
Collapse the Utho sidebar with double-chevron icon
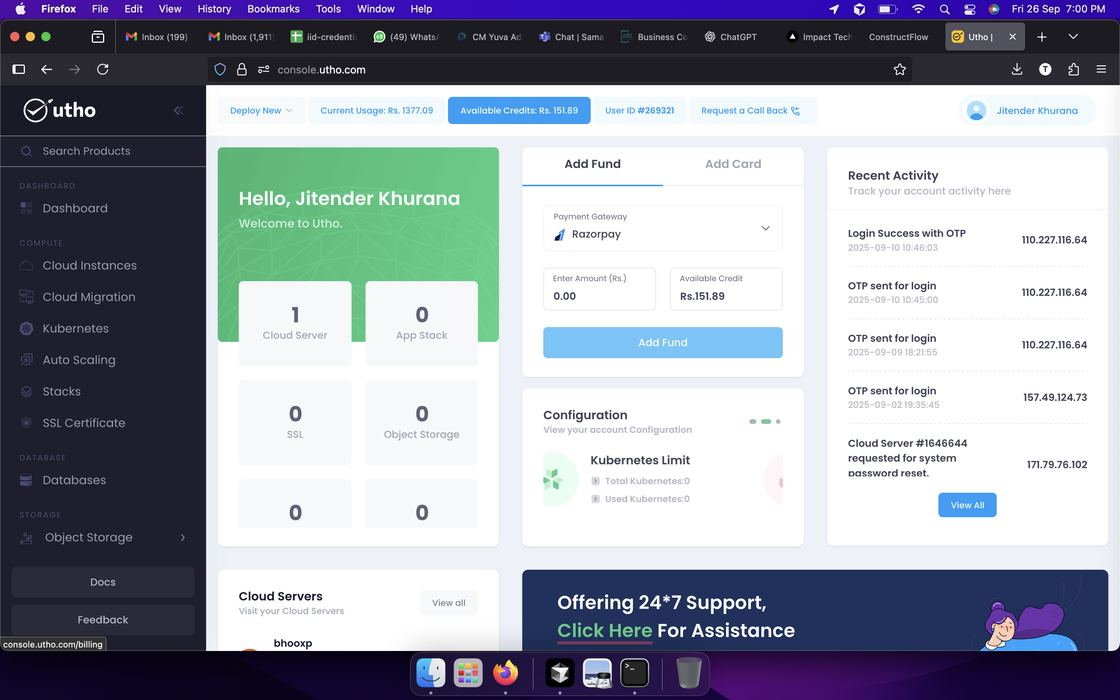[x=178, y=110]
